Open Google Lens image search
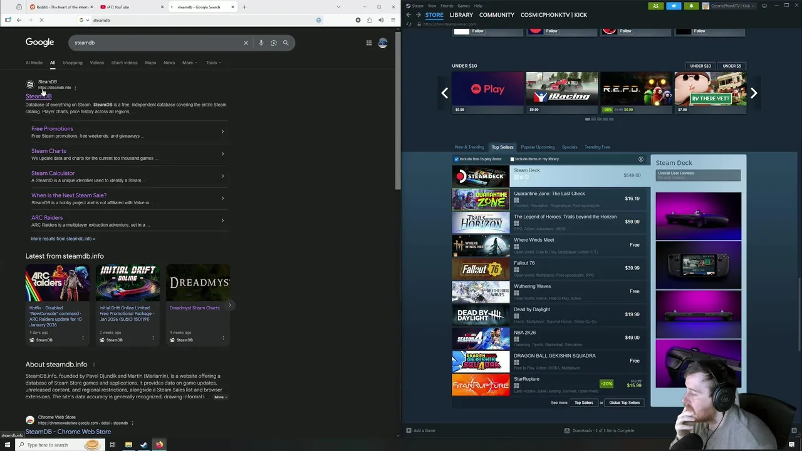This screenshot has height=451, width=802. [274, 43]
